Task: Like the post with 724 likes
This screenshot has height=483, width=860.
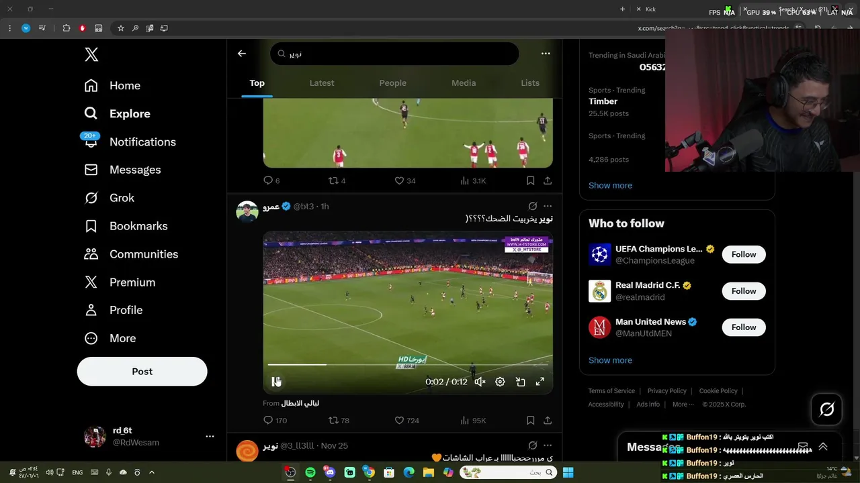Action: click(406, 421)
